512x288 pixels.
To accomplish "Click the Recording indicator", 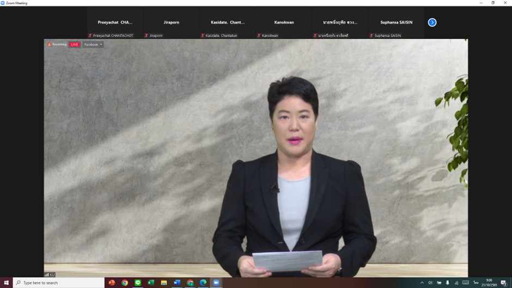I will pos(57,45).
